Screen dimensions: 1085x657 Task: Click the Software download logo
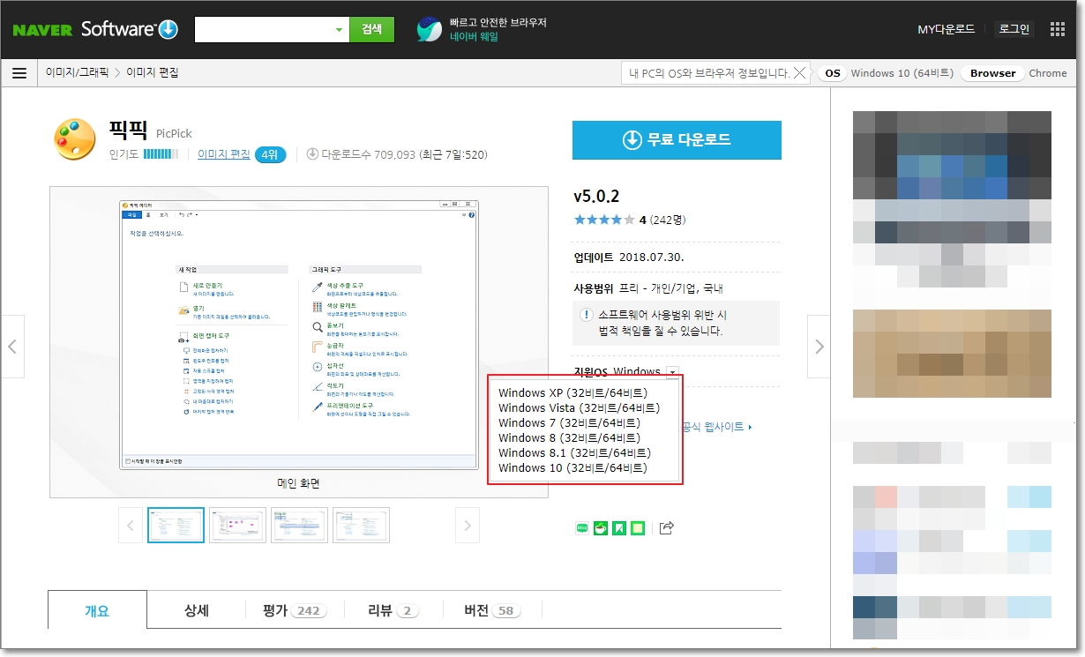click(130, 29)
